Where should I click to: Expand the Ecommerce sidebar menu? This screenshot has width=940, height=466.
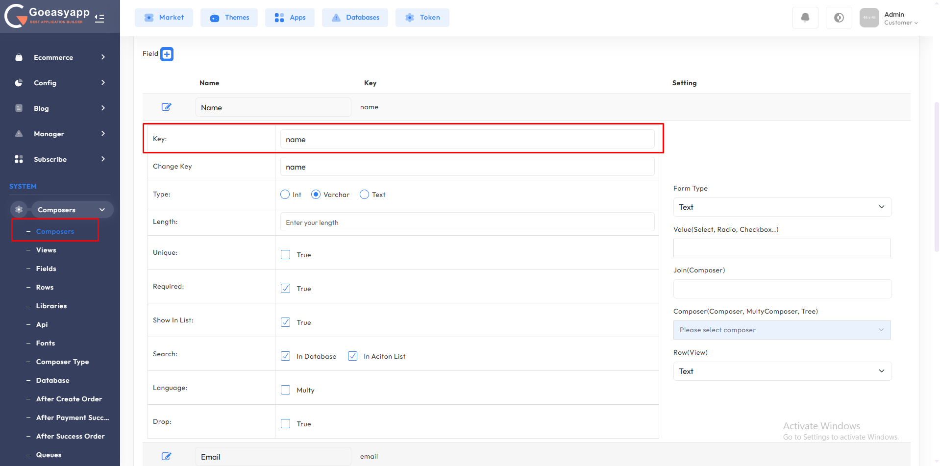pos(60,57)
